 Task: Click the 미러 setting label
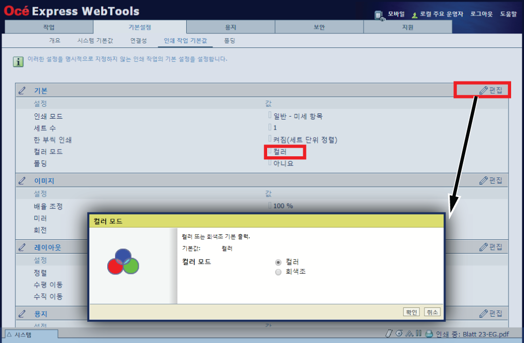click(40, 218)
